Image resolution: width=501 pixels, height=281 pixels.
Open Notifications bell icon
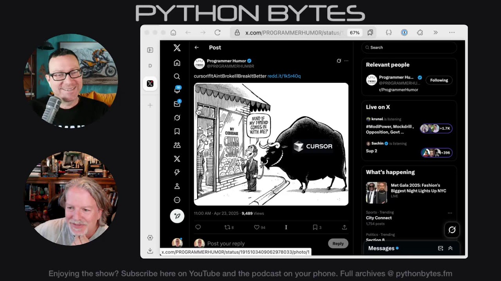pos(177,90)
